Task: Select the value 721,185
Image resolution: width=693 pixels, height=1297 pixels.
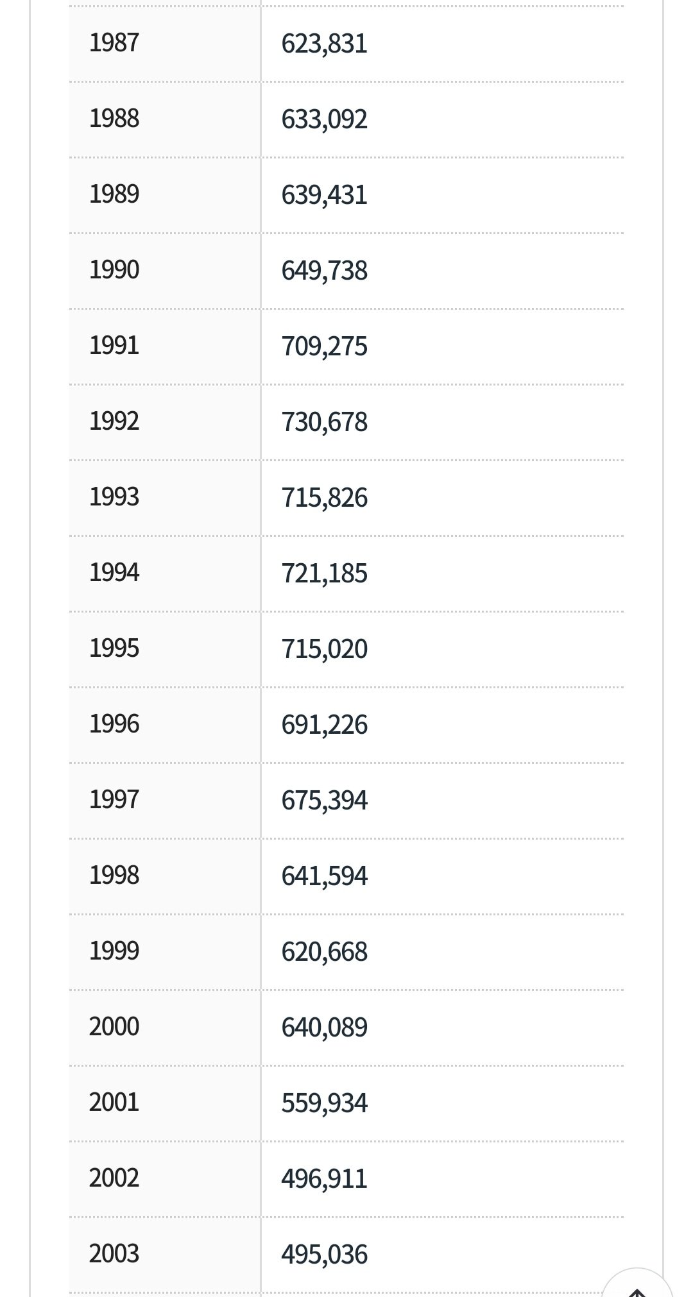Action: click(x=324, y=573)
